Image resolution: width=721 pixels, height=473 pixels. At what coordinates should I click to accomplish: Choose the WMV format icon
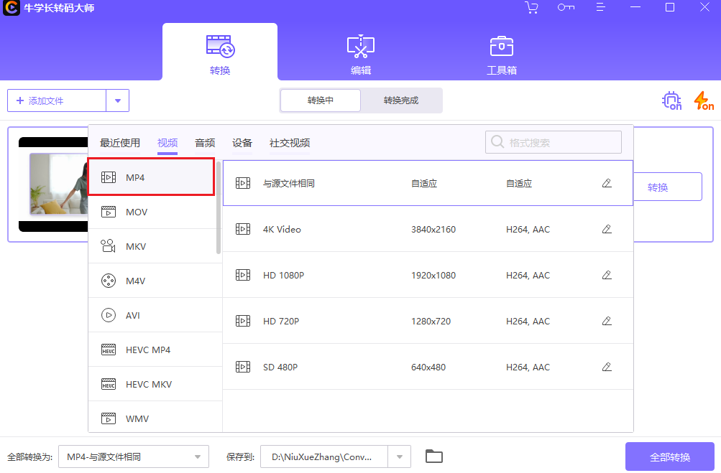coord(109,418)
